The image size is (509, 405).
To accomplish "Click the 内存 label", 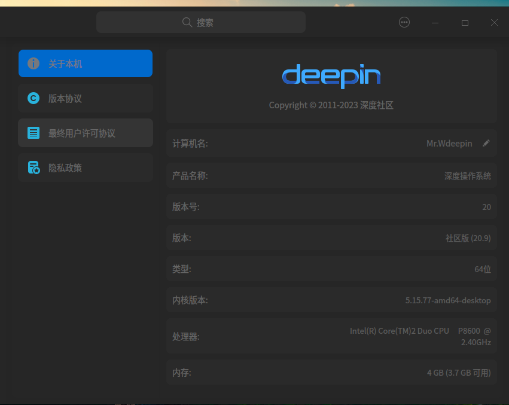I will click(x=182, y=373).
